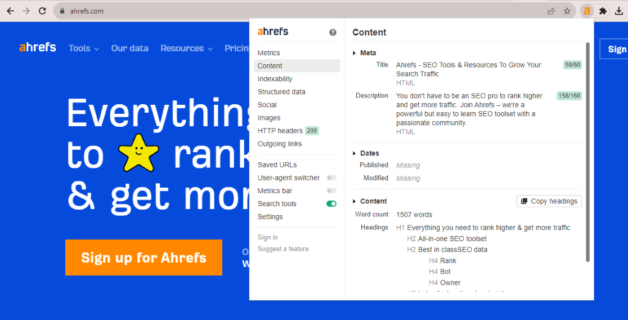Click the ahrefs logo on the website
The height and width of the screenshot is (320, 628).
(x=38, y=47)
